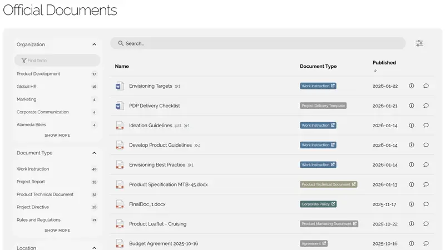Open the Agreement tag
Viewport: 445px width, 250px height.
point(314,243)
